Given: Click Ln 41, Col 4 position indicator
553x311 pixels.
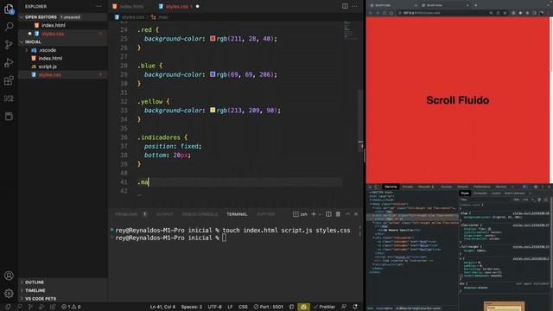Looking at the screenshot, I should [x=162, y=307].
